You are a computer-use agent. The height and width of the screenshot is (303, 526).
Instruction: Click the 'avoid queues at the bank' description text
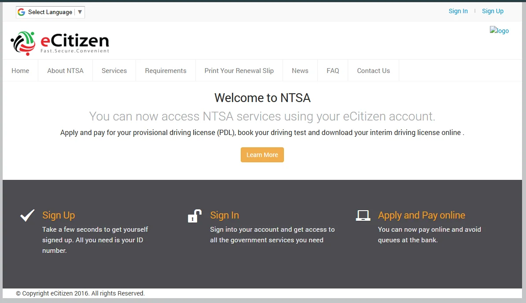click(x=430, y=235)
